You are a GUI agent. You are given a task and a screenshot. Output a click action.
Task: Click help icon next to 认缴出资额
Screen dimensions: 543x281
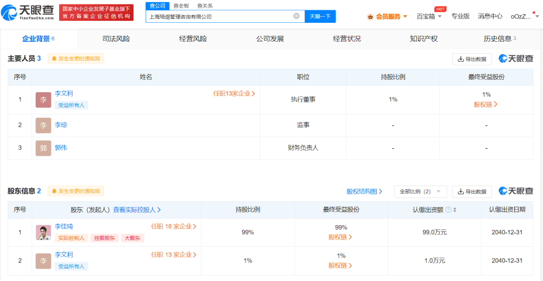449,210
